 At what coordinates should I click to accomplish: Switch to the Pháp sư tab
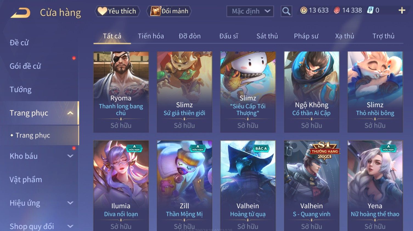click(x=306, y=36)
